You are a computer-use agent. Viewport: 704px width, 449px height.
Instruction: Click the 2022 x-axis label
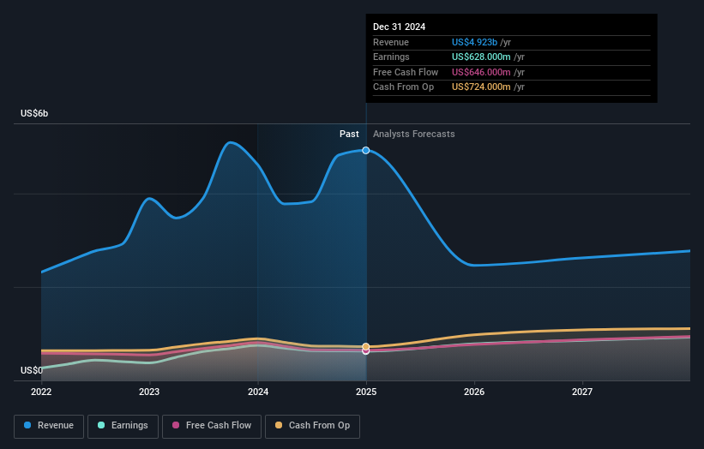(41, 392)
